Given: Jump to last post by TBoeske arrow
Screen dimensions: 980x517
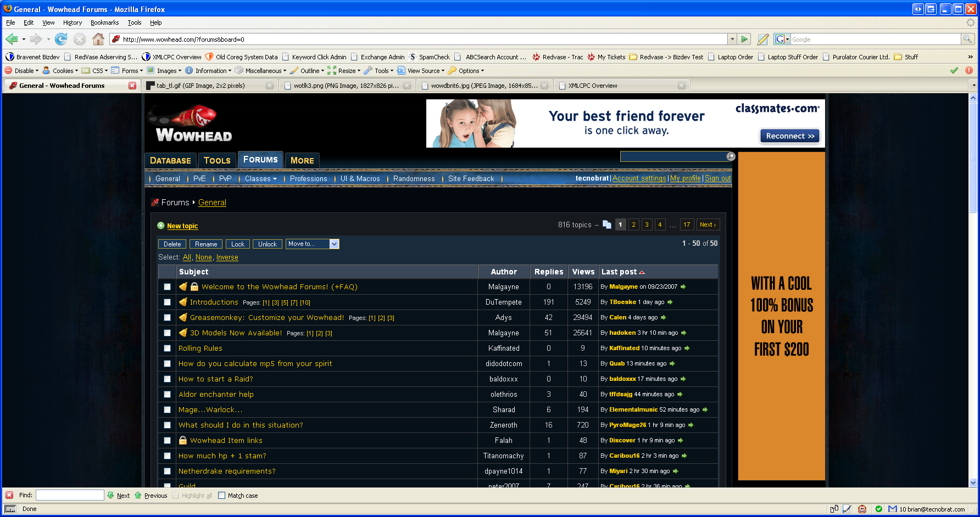Looking at the screenshot, I should coord(670,302).
